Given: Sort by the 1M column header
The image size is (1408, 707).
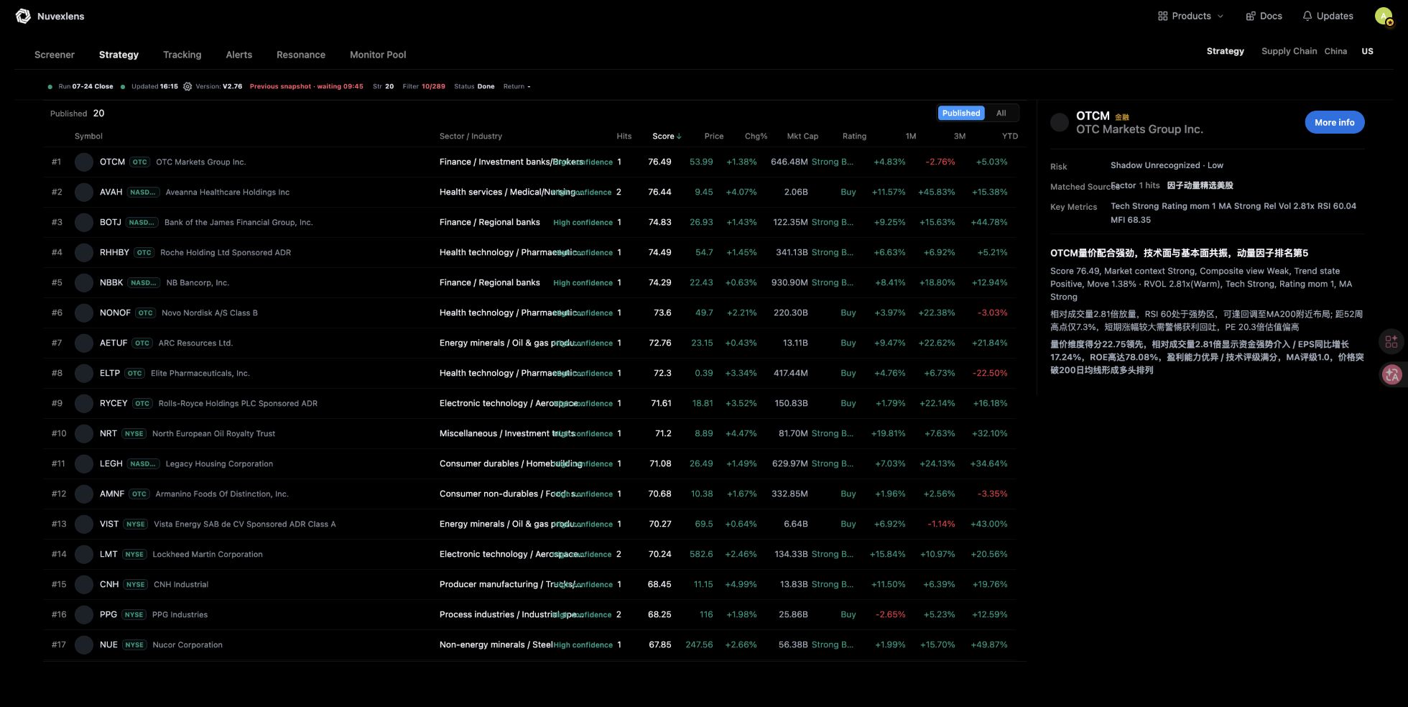Looking at the screenshot, I should [x=910, y=136].
